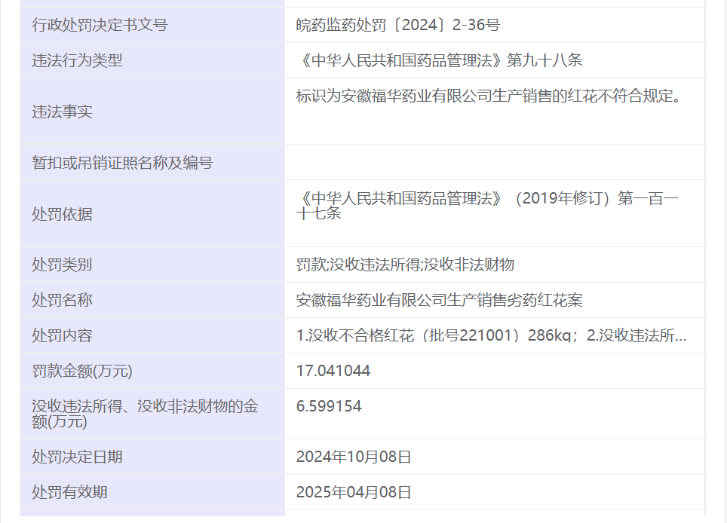Select violation fact text 标识为安徽福华药业有限公司生产销售的红花不符合规定

[489, 96]
